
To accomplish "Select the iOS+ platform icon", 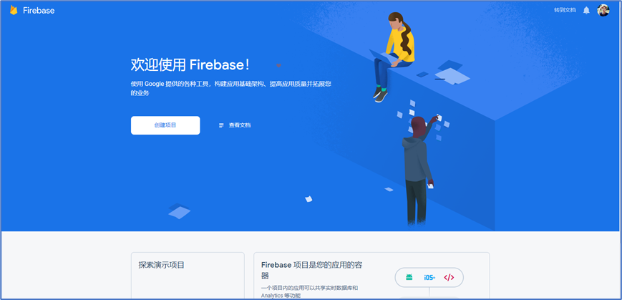I will pyautogui.click(x=429, y=277).
